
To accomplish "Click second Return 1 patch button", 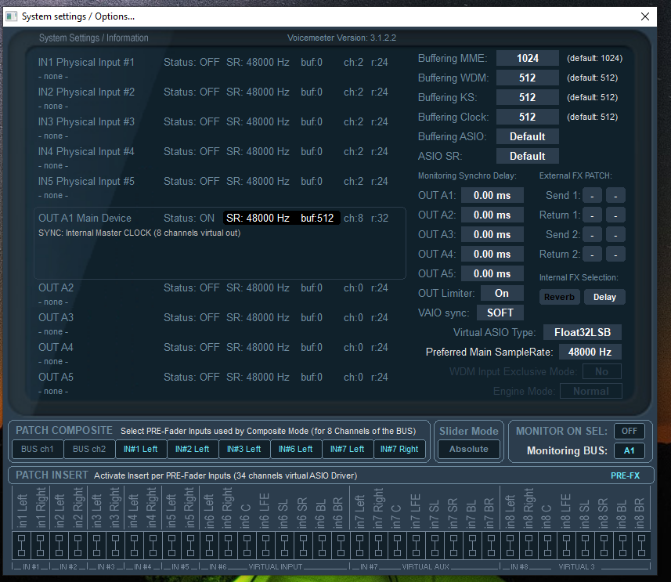I will 615,215.
